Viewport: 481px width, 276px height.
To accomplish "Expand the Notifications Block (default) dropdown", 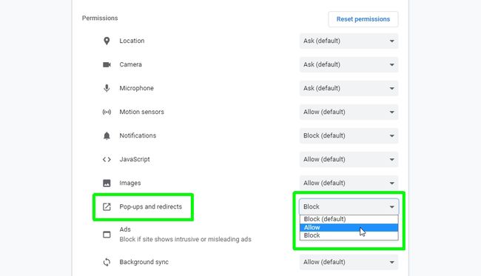I will [x=349, y=135].
